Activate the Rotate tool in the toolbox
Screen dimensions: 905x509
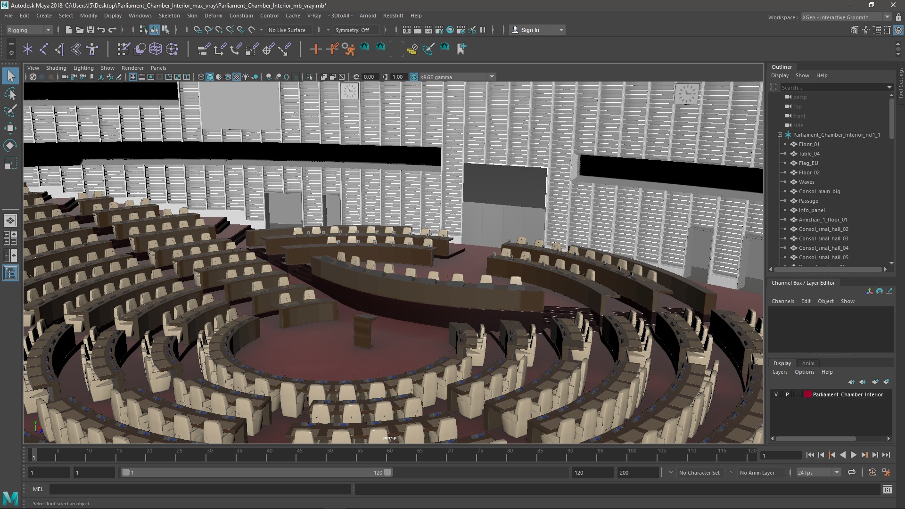[10, 146]
